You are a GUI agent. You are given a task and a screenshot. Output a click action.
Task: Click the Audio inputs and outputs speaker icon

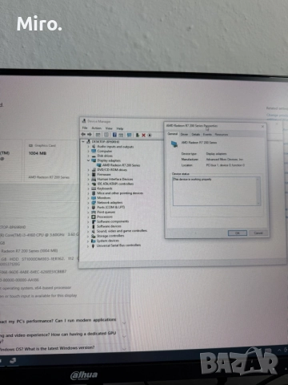[94, 147]
